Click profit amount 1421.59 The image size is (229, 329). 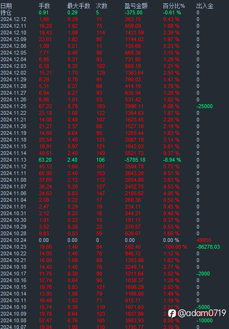click(134, 33)
